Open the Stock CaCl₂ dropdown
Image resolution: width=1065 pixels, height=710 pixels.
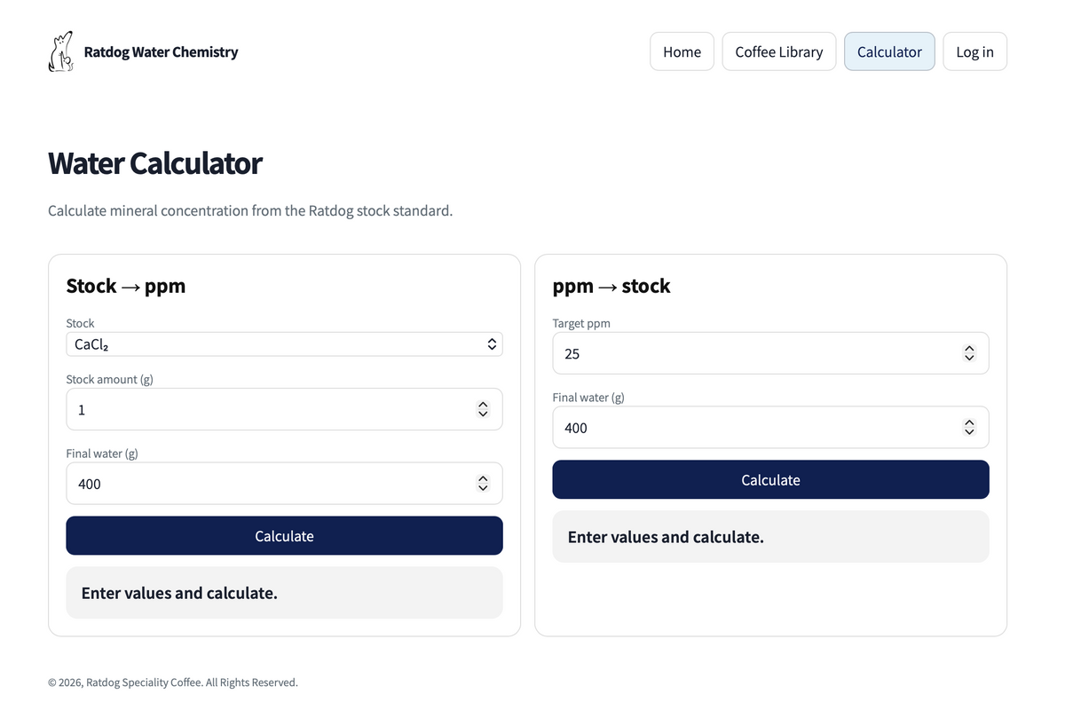pyautogui.click(x=284, y=344)
